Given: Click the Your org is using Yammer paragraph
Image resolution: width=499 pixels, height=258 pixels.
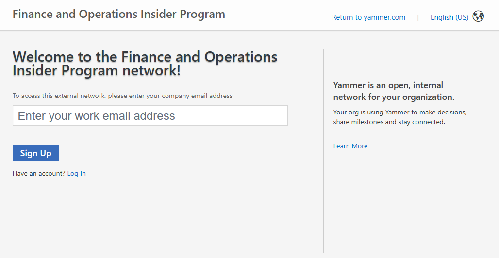Looking at the screenshot, I should pyautogui.click(x=399, y=117).
